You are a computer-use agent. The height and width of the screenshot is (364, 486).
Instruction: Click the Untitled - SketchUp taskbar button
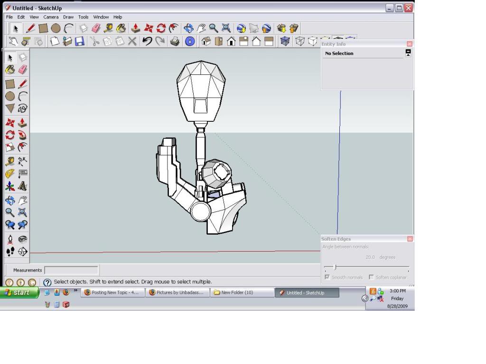(307, 292)
